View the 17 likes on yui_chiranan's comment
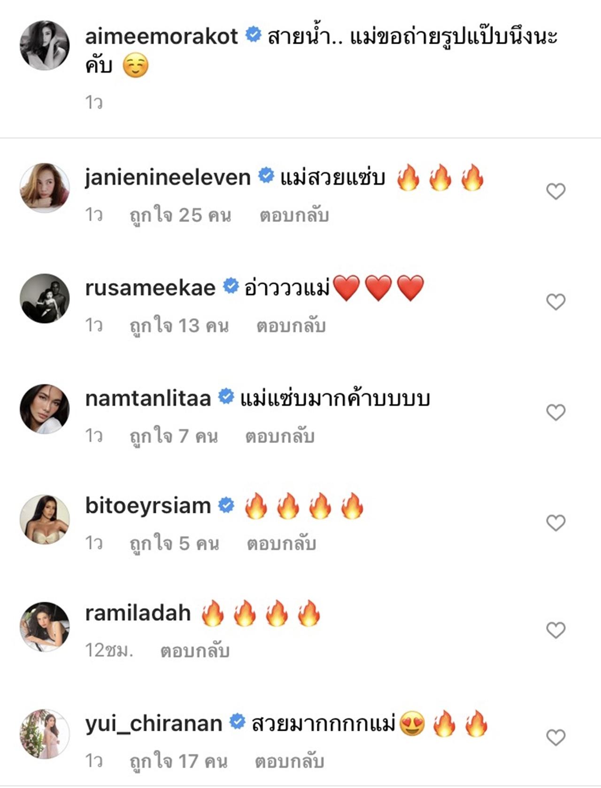601x788 pixels. [x=178, y=761]
